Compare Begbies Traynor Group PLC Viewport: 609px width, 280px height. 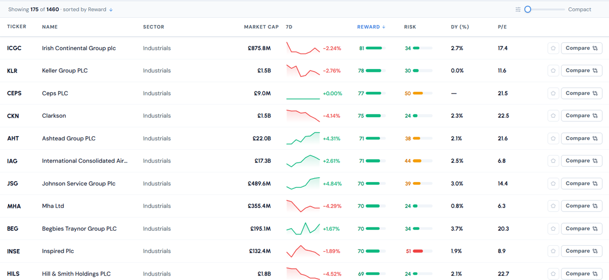tap(581, 228)
